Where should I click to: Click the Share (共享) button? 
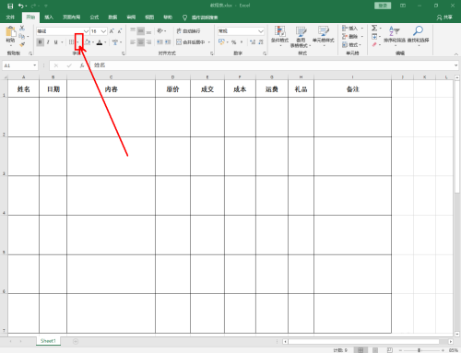coord(444,18)
